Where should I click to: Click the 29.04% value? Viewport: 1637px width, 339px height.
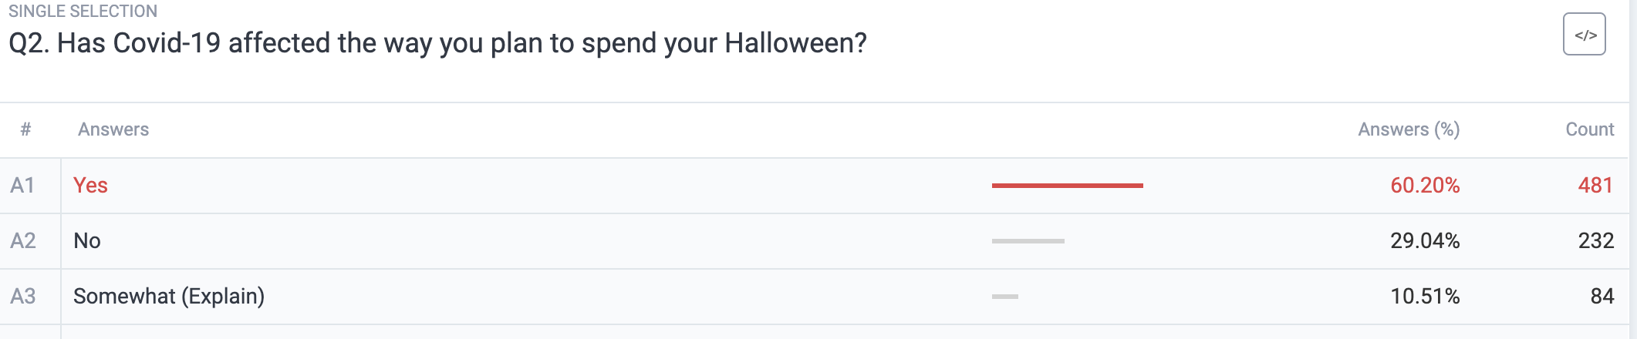1425,241
